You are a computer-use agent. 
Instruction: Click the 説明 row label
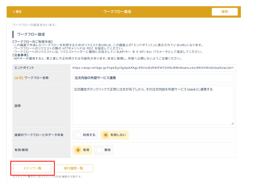coord(18,106)
